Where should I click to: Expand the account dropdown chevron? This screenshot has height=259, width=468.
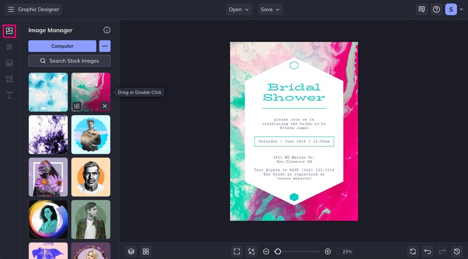[462, 9]
